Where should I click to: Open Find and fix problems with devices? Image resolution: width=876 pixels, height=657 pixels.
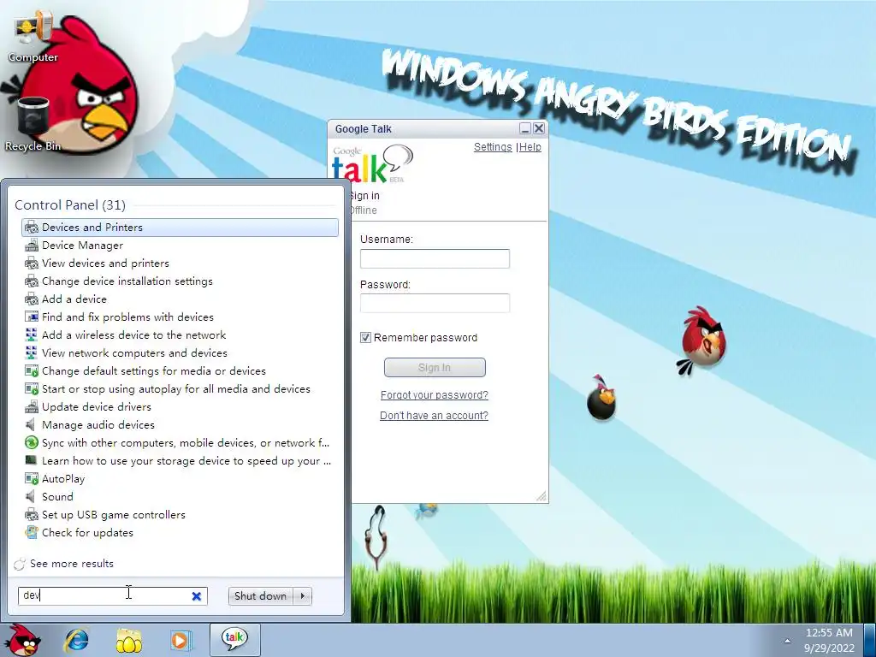127,317
